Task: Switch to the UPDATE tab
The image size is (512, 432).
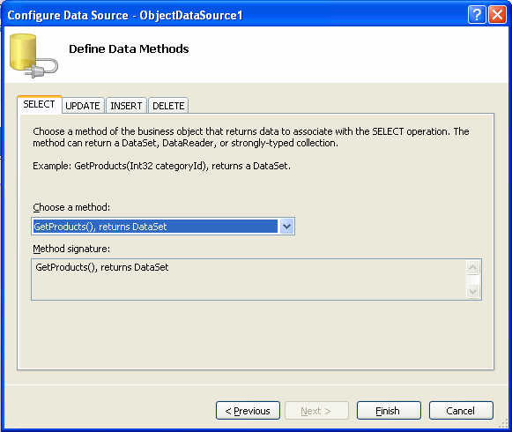Action: click(x=83, y=106)
